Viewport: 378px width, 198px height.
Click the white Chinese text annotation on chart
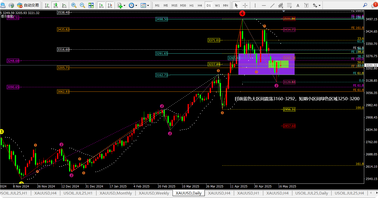[297, 99]
